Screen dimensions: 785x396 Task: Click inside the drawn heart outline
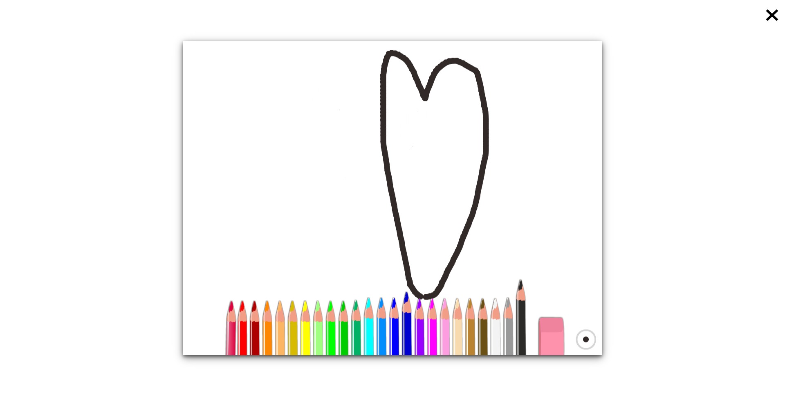click(x=433, y=163)
